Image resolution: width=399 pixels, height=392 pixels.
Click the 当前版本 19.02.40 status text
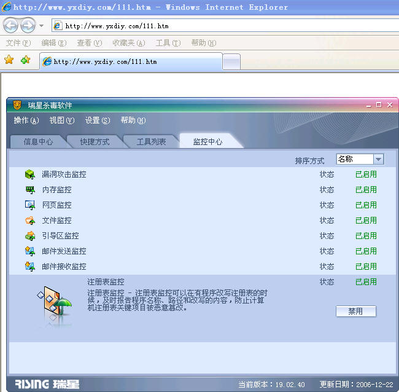tap(271, 385)
